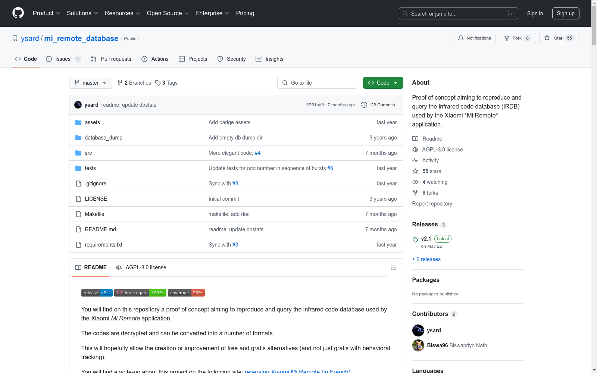Open the mi_remote_database repository link

coord(81,38)
